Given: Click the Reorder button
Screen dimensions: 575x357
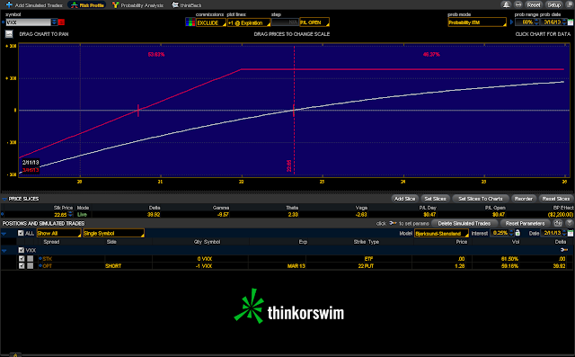Looking at the screenshot, I should (x=523, y=199).
